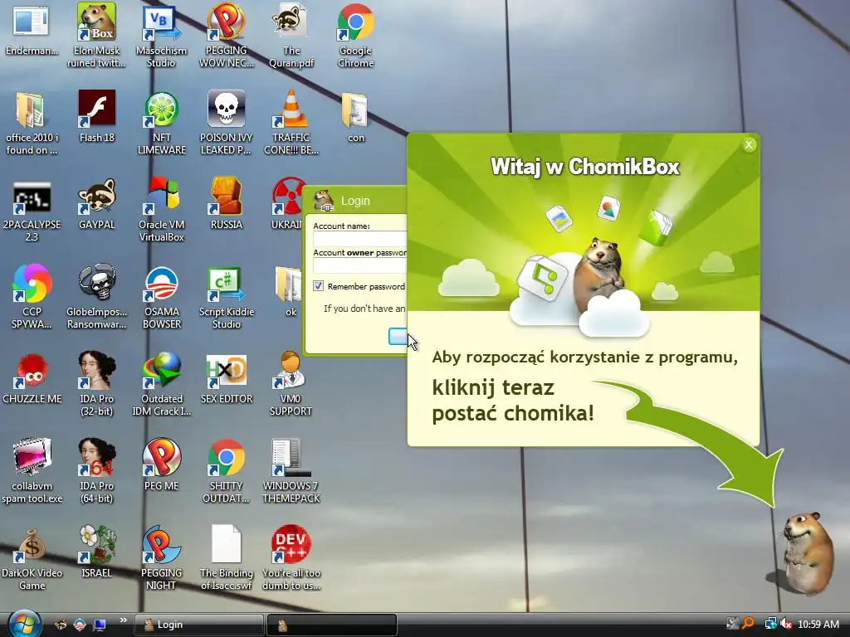Click the orange magnifier tray icon
Viewport: 850px width, 637px height.
(749, 624)
